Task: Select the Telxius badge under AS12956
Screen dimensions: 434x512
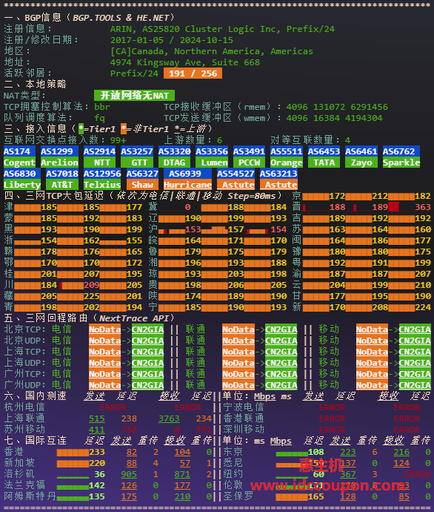Action: point(102,185)
